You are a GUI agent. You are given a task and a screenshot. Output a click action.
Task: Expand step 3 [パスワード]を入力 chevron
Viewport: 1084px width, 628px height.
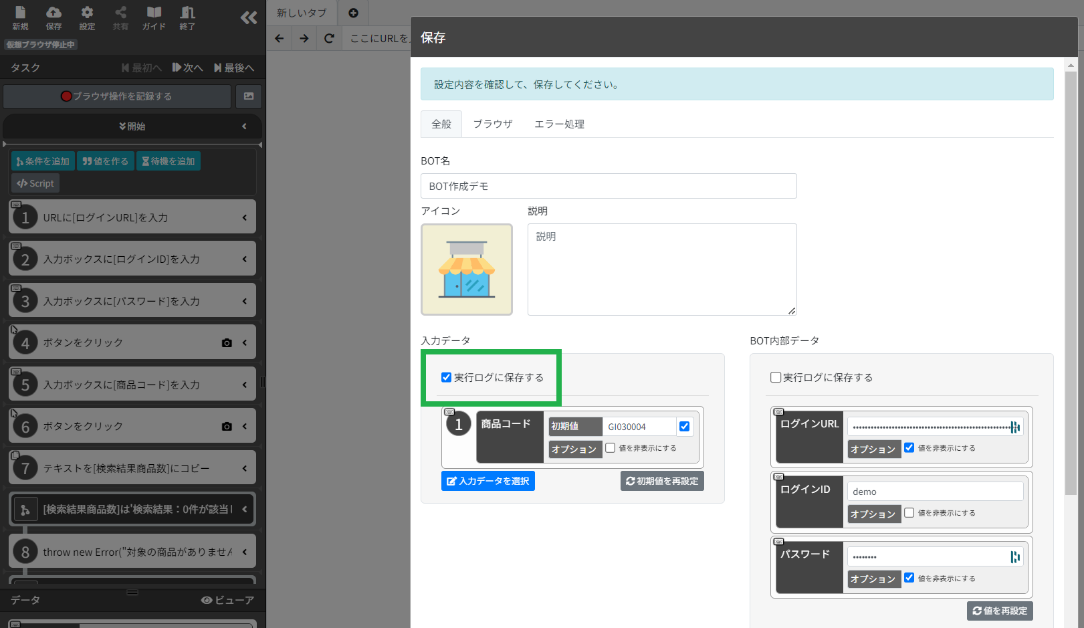click(x=245, y=301)
